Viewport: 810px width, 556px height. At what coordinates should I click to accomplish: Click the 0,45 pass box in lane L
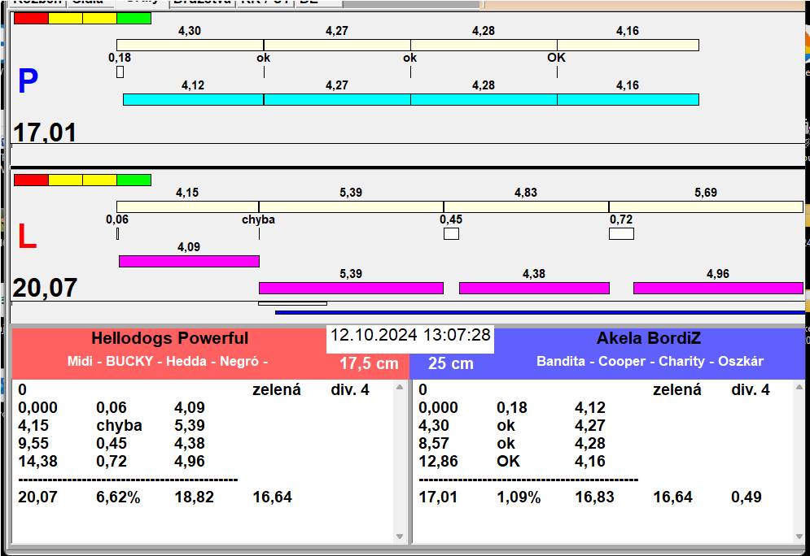click(x=451, y=234)
